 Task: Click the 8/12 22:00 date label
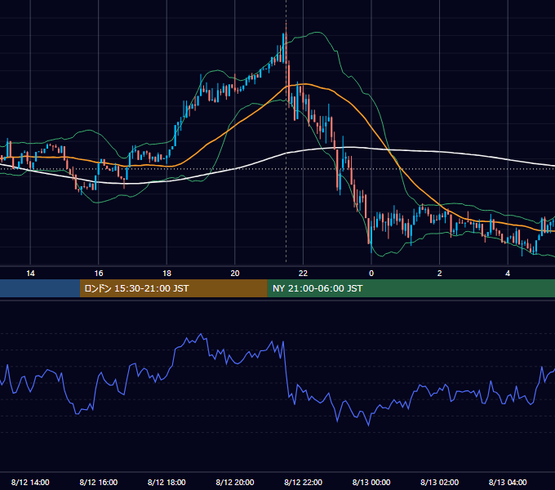tap(303, 482)
